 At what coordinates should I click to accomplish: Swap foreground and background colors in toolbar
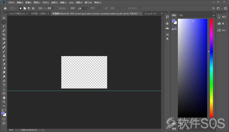[x=5, y=110]
